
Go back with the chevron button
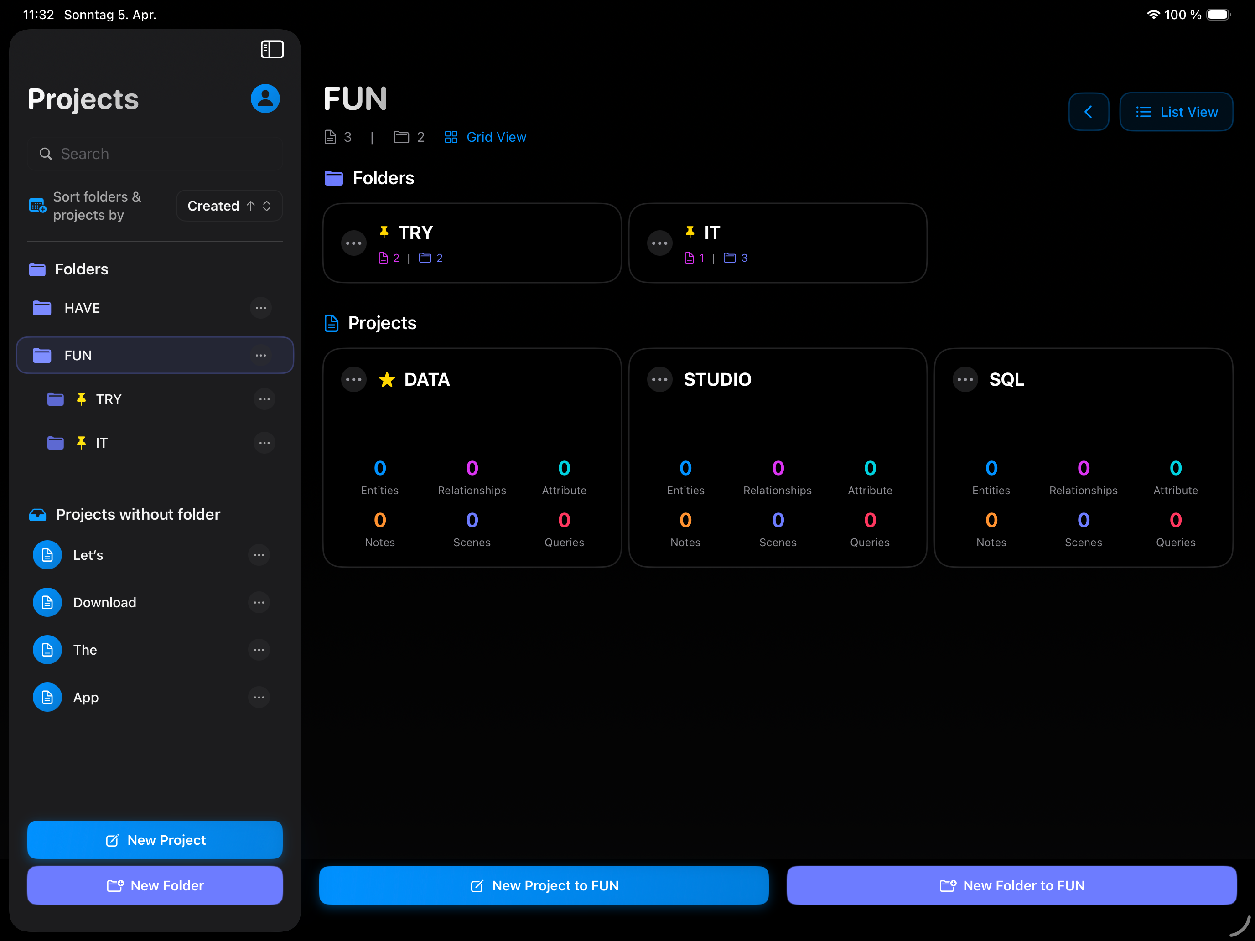(x=1088, y=112)
